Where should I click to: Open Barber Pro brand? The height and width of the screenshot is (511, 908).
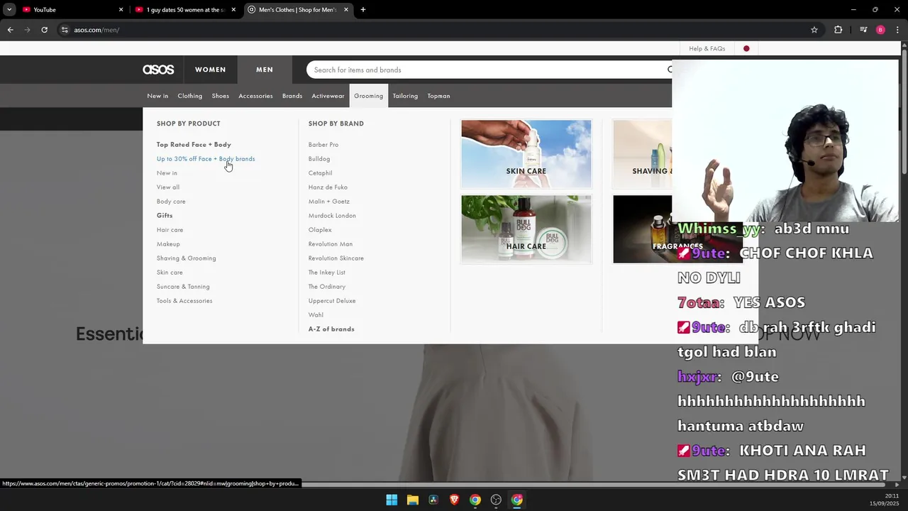tap(323, 145)
